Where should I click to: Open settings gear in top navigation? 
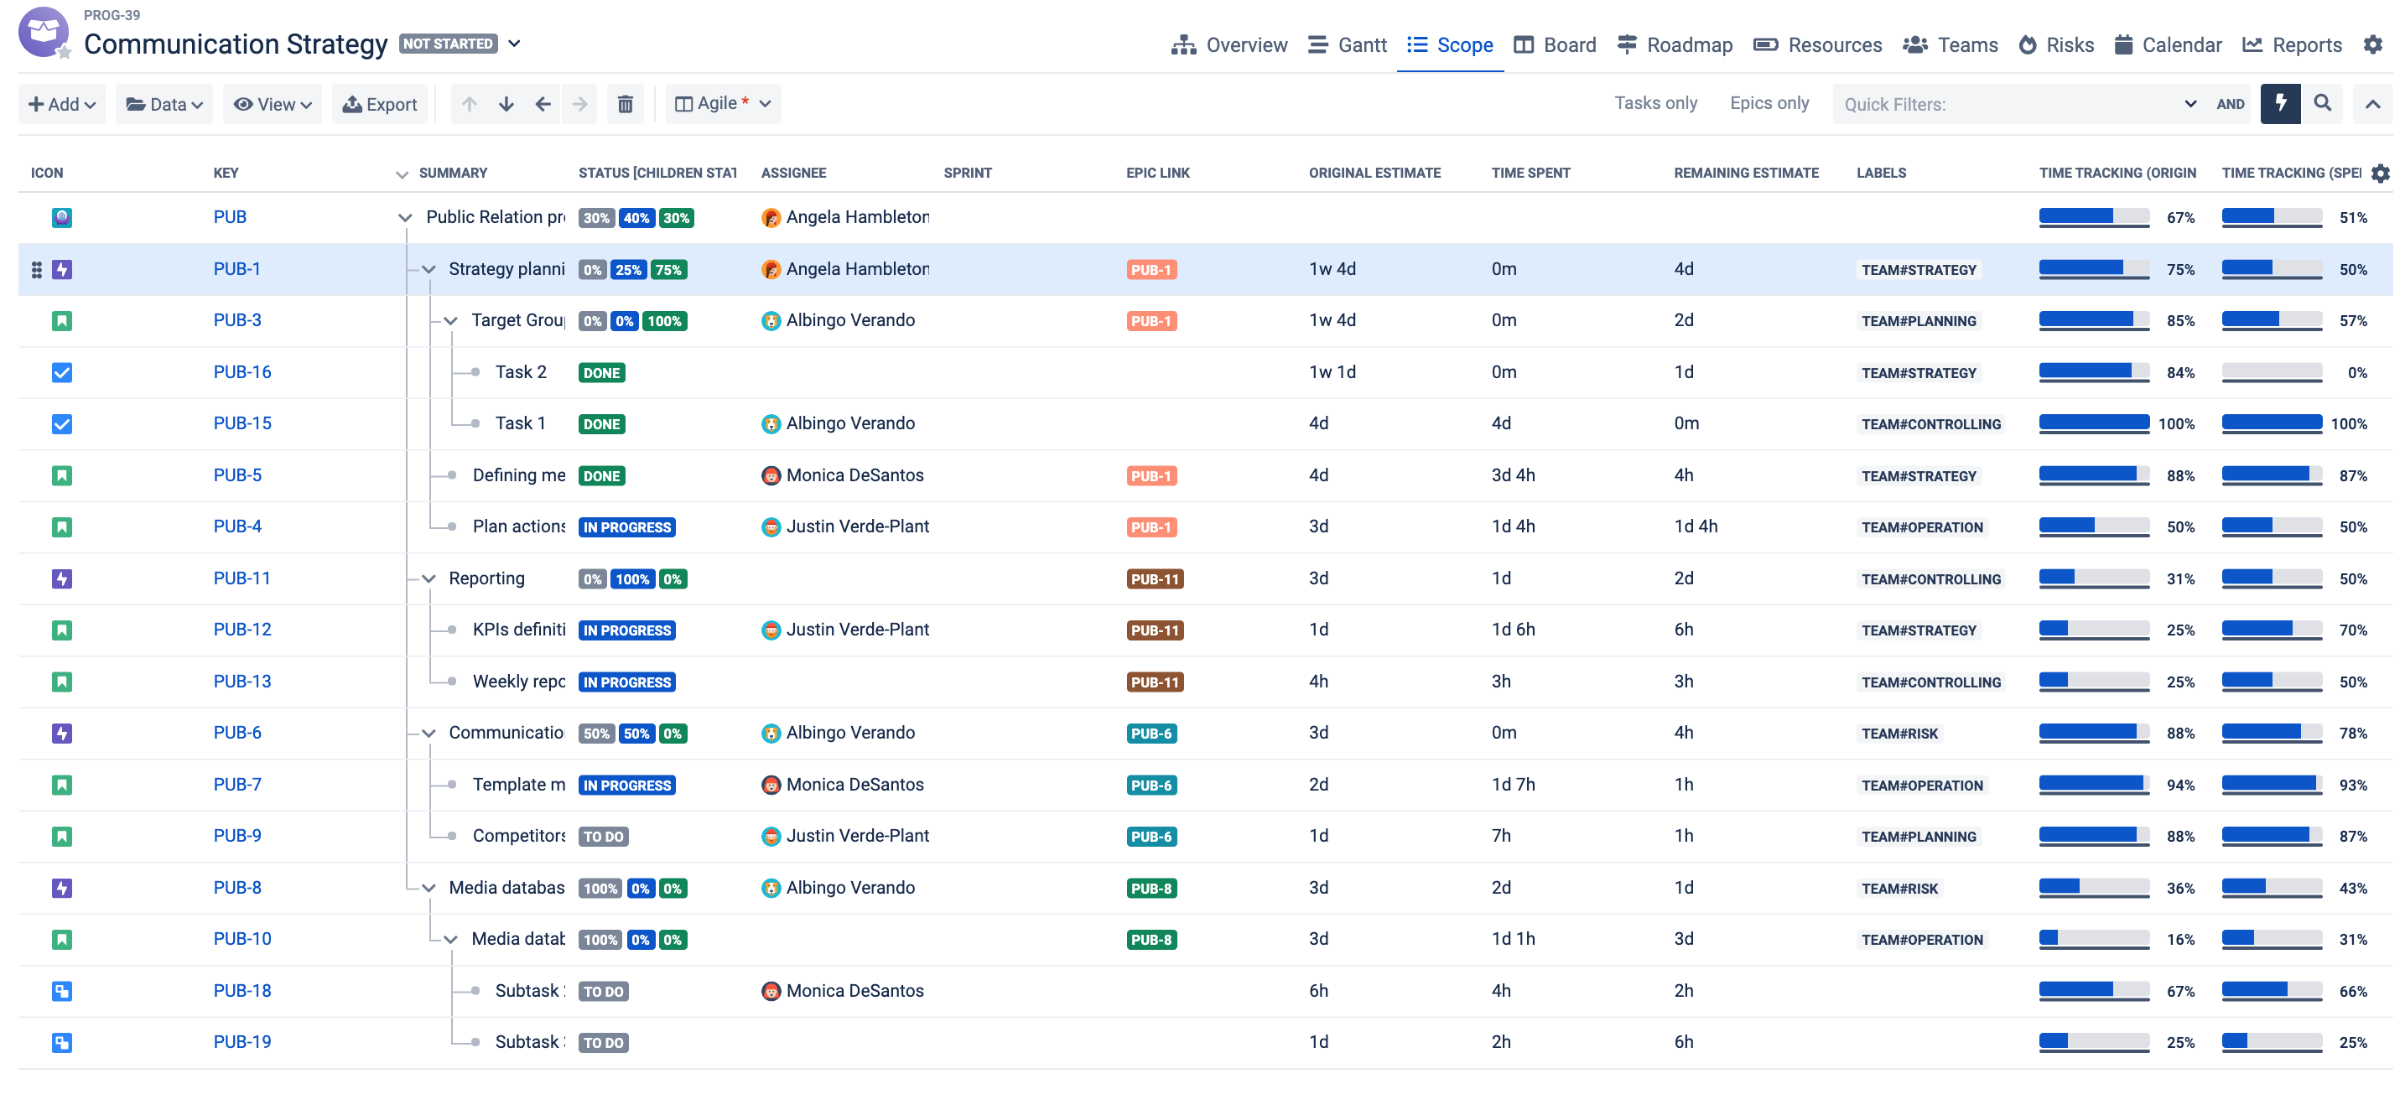[x=2372, y=44]
